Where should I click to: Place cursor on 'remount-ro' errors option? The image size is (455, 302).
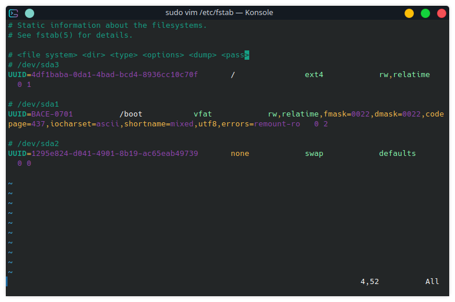[x=277, y=124]
